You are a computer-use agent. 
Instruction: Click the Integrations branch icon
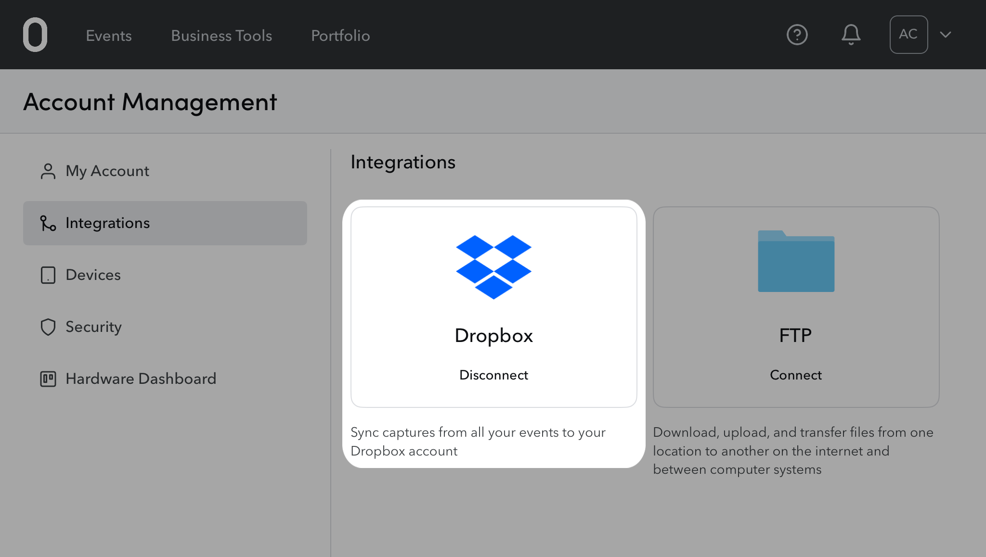pyautogui.click(x=48, y=223)
